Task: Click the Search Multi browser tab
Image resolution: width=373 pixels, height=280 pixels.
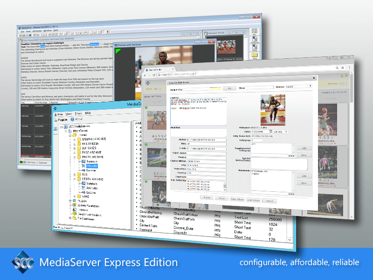Action: click(159, 70)
